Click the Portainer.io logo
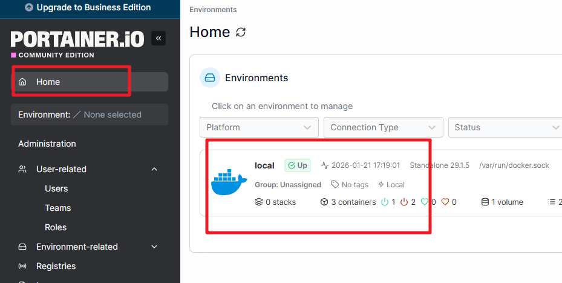The width and height of the screenshot is (562, 283). tap(77, 39)
